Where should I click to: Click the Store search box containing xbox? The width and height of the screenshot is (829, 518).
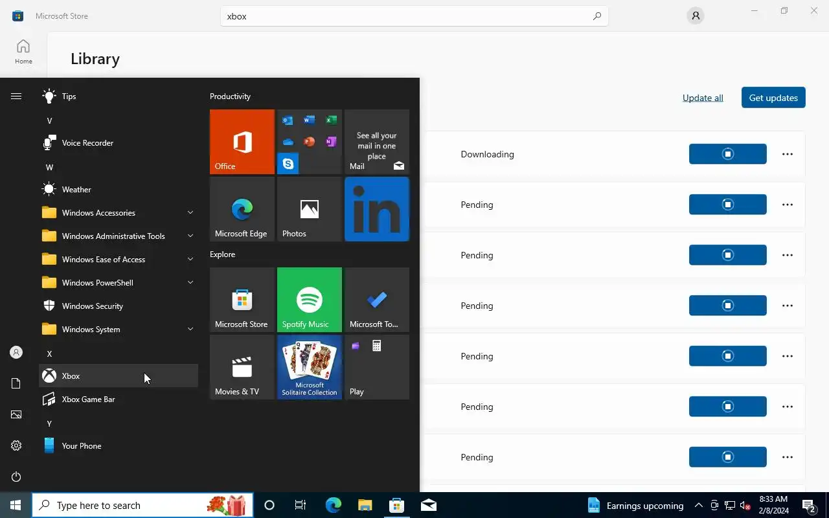tap(414, 16)
